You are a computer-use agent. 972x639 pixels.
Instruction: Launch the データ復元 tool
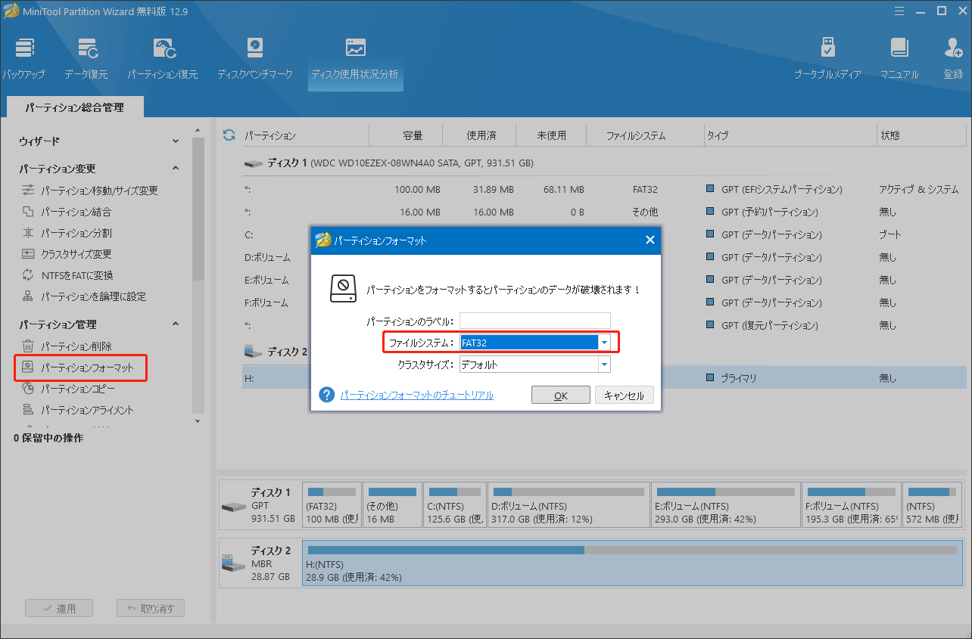click(x=86, y=58)
